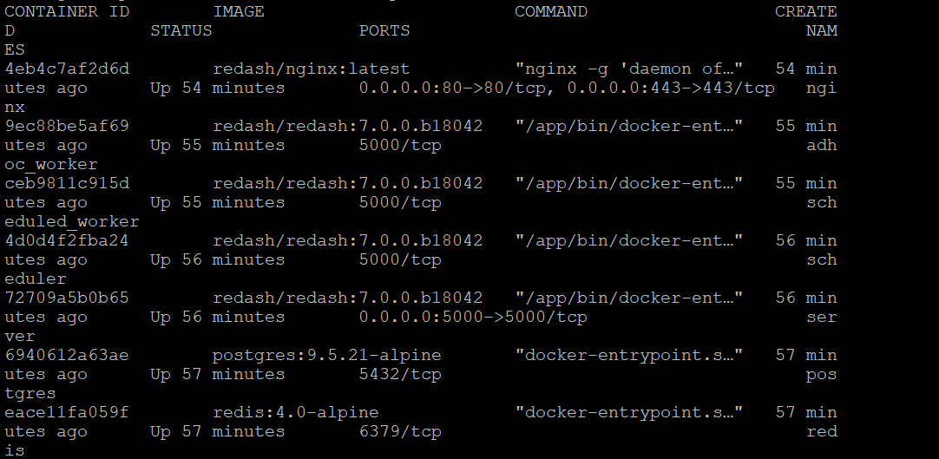Click the container ID eace11fa059f
Screen dimensions: 939x459
[x=67, y=413]
